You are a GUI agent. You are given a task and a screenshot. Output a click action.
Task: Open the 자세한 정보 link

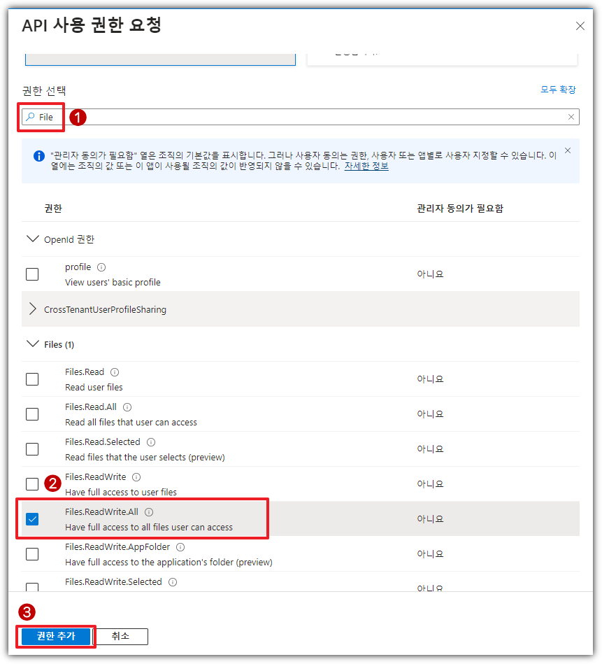pyautogui.click(x=366, y=167)
